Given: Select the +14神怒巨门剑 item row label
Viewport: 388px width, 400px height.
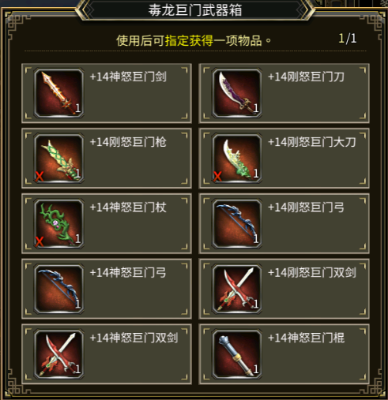Looking at the screenshot, I should (x=128, y=77).
